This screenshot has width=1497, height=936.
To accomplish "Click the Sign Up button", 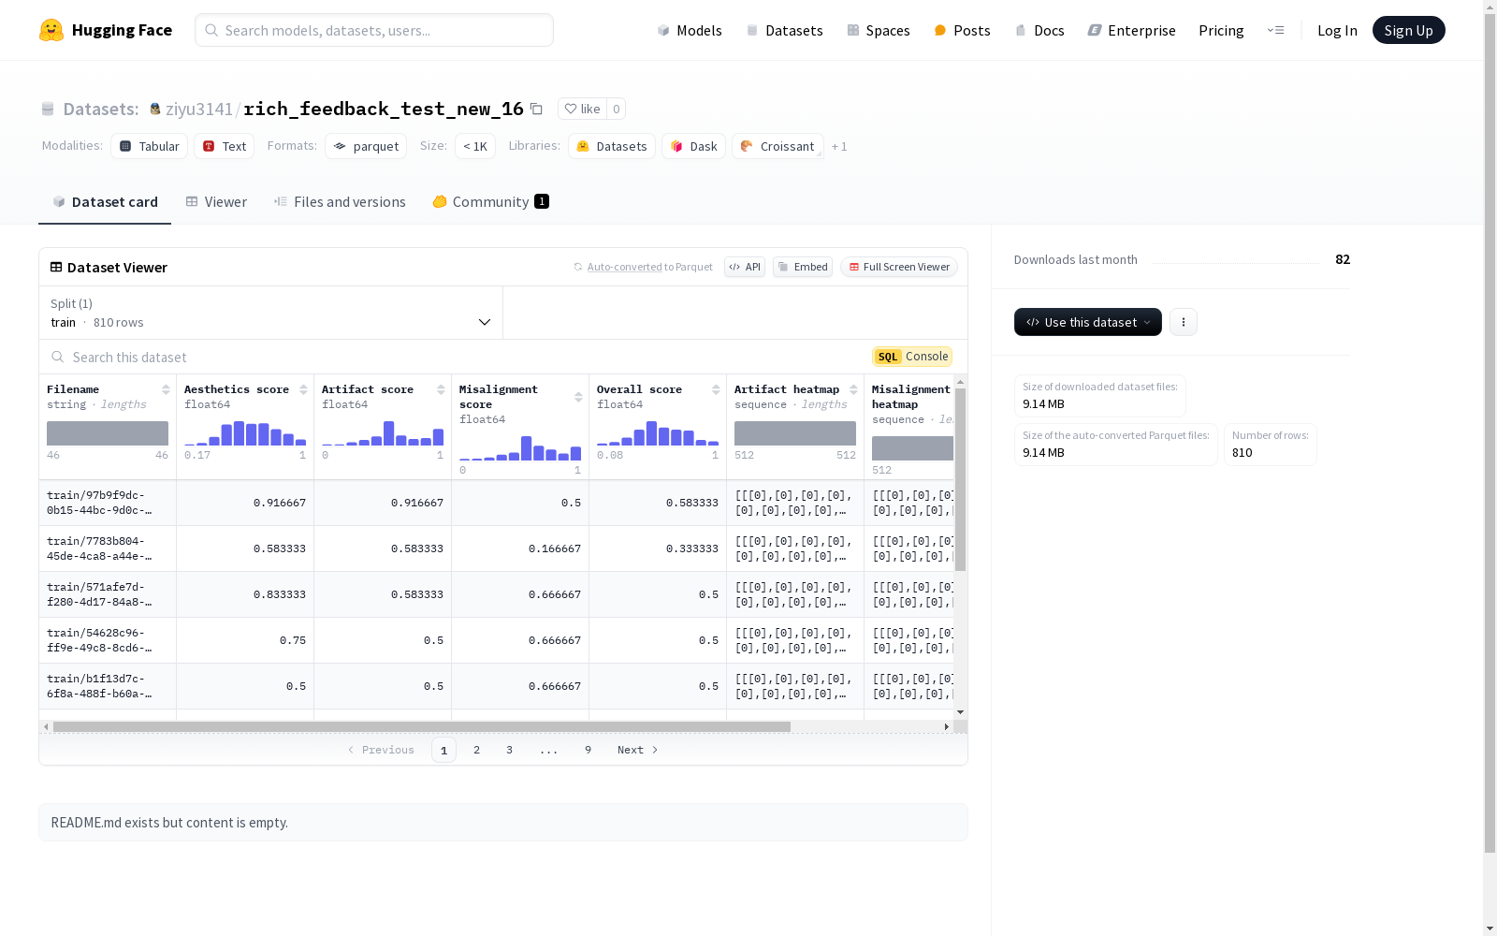I will pyautogui.click(x=1408, y=30).
